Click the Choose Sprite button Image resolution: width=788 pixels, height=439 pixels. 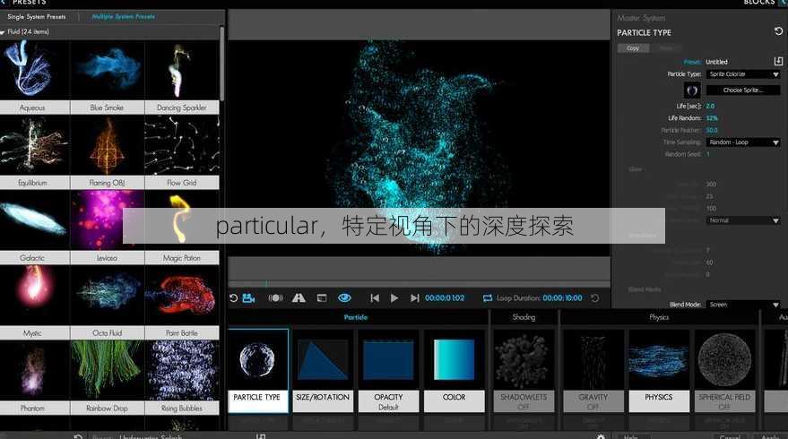pyautogui.click(x=743, y=90)
